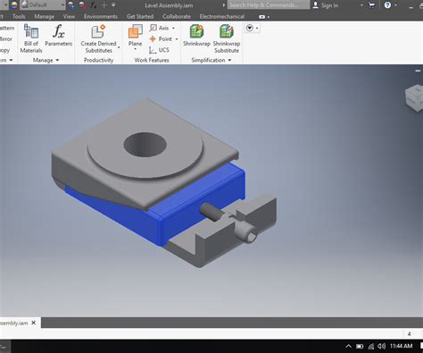Click in the Search Help & Commands field
The image size is (423, 353).
click(x=269, y=5)
